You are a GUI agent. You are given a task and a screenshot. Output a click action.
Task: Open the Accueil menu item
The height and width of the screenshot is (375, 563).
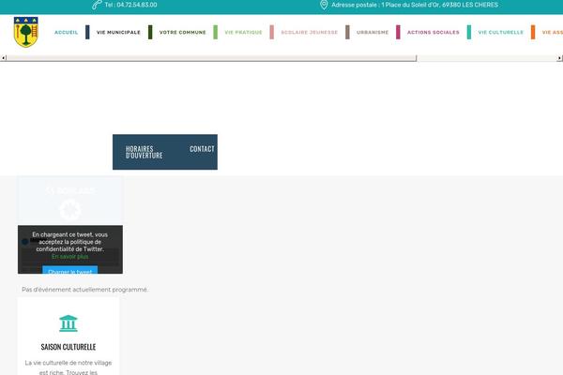point(66,32)
